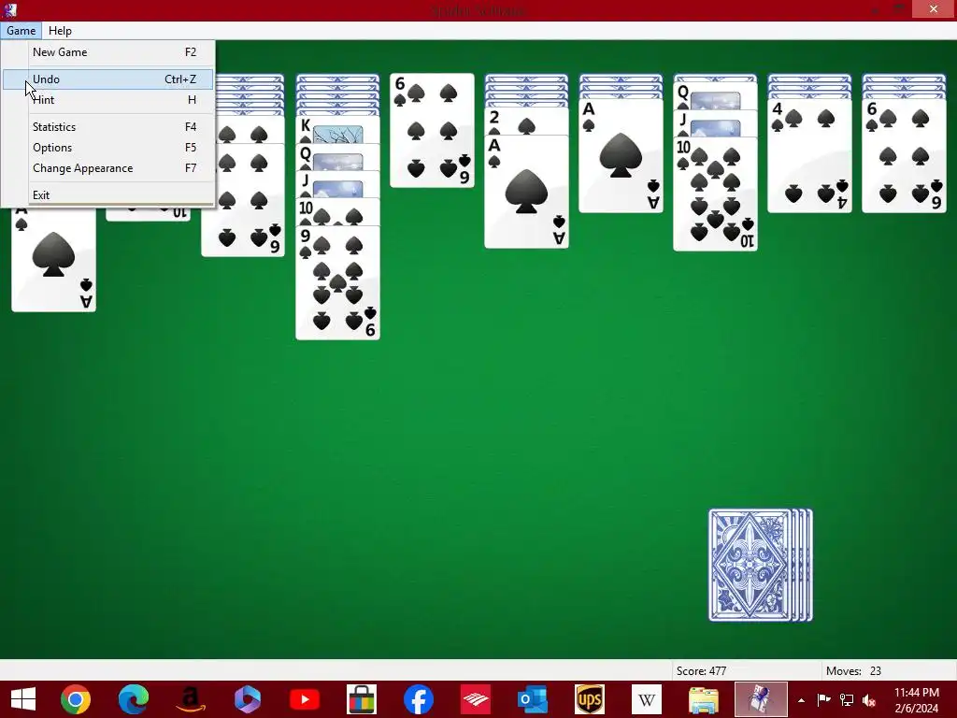Open Statistics from the Game menu
This screenshot has height=718, width=957.
(108, 127)
